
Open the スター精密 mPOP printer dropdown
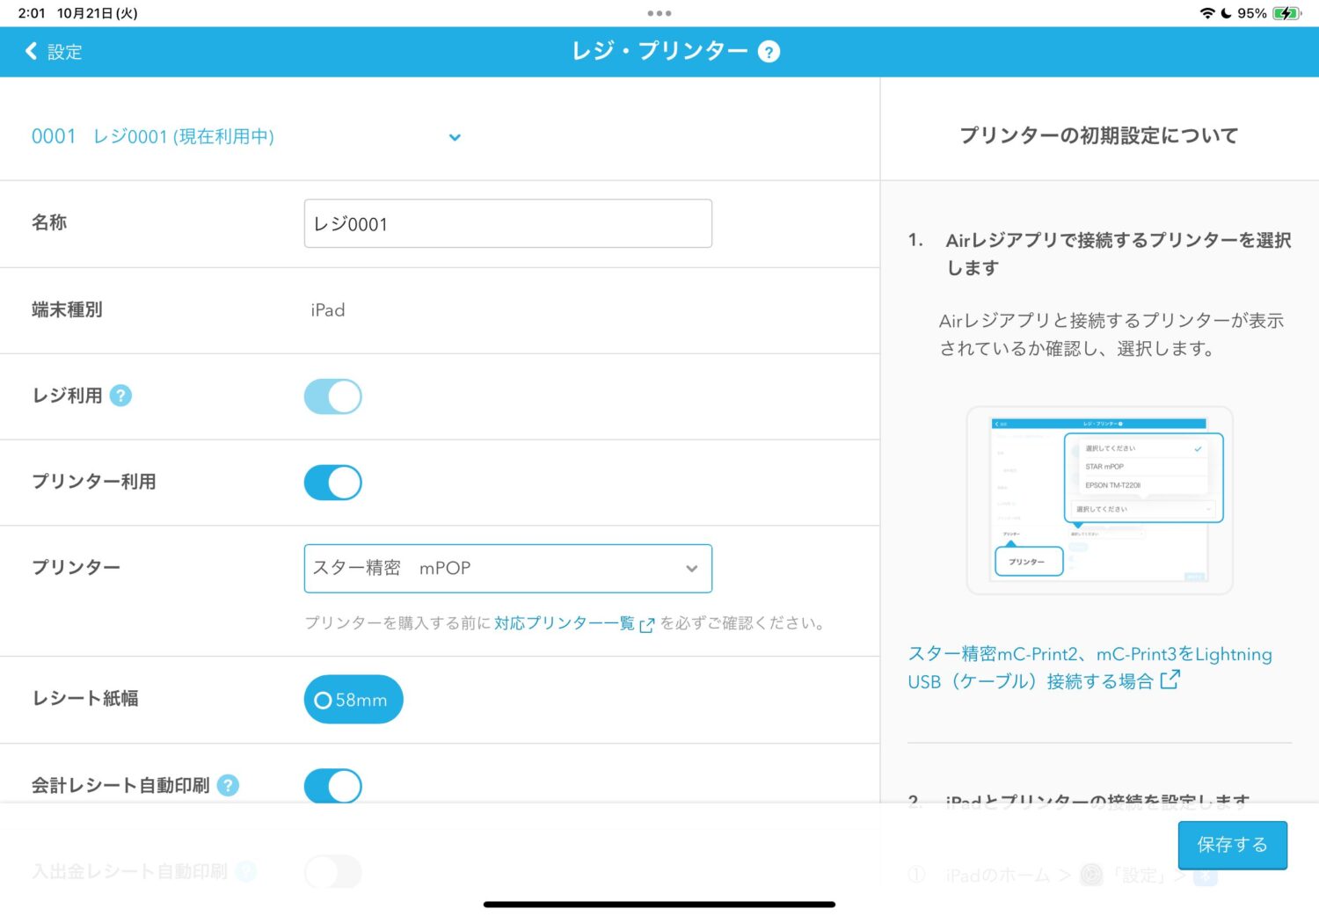(x=507, y=569)
